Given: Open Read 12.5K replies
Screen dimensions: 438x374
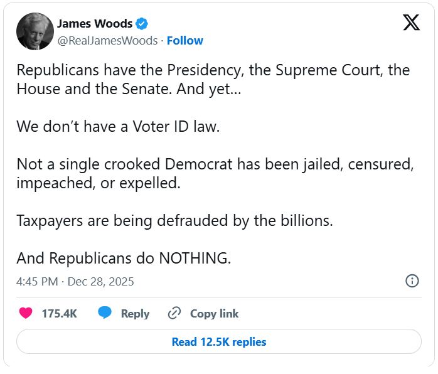Looking at the screenshot, I should (x=218, y=342).
